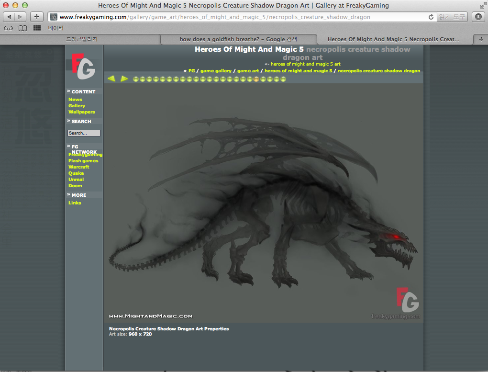Go to previous image with left arrow

111,79
